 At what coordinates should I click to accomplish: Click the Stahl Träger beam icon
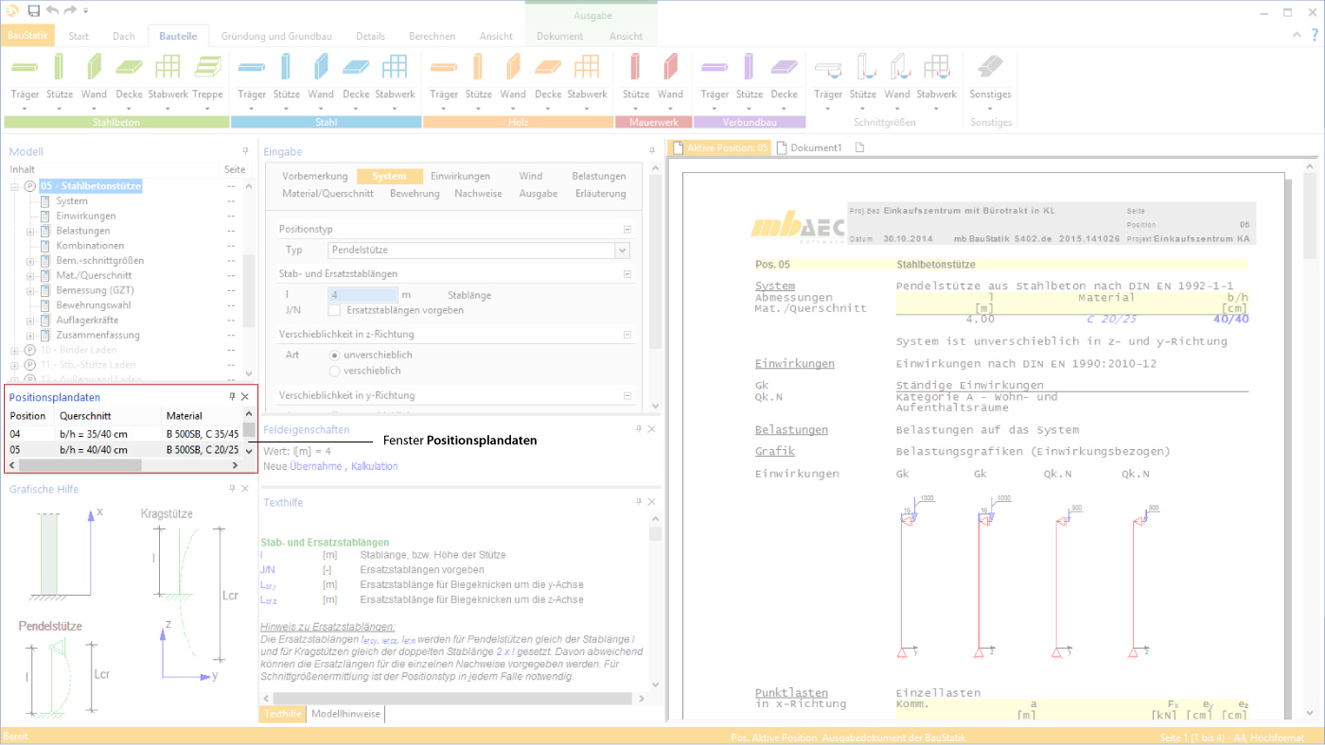[x=252, y=66]
